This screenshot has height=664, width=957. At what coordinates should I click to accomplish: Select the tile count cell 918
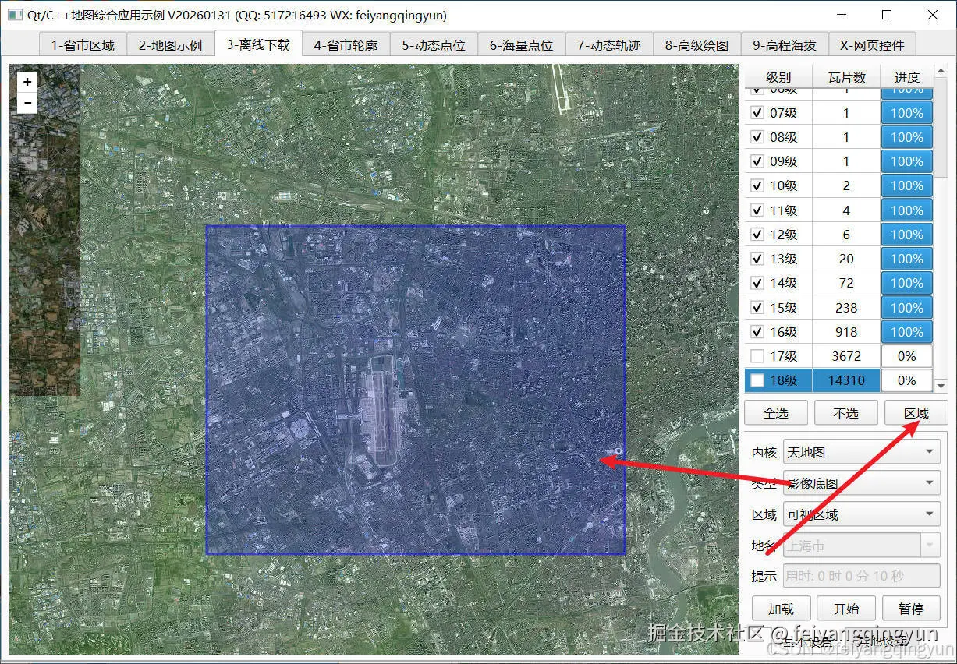point(846,332)
